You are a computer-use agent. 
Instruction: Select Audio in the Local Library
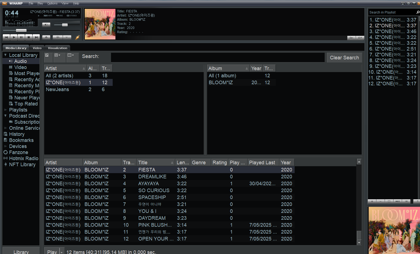[20, 61]
